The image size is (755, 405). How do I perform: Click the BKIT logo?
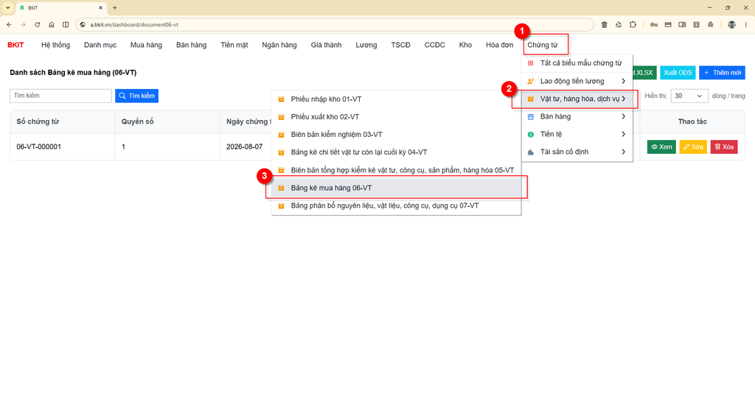coord(15,45)
